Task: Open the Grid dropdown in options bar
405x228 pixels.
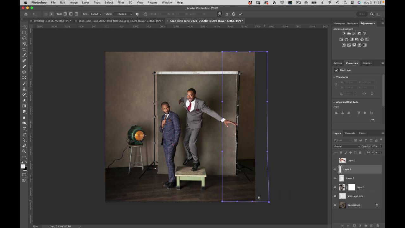Action: pyautogui.click(x=96, y=14)
